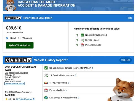Image resolution: width=135 pixels, height=101 pixels.
Task: Click CARFAX Retail Value label
Action: pyautogui.click(x=14, y=33)
